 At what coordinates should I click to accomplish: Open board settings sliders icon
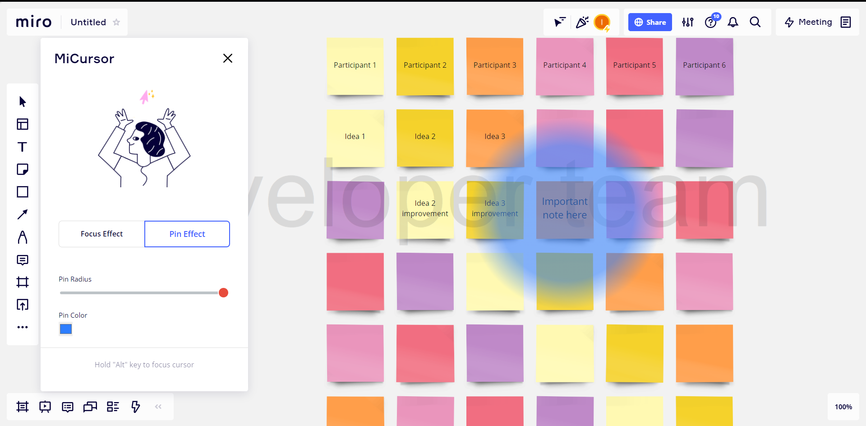pyautogui.click(x=688, y=22)
